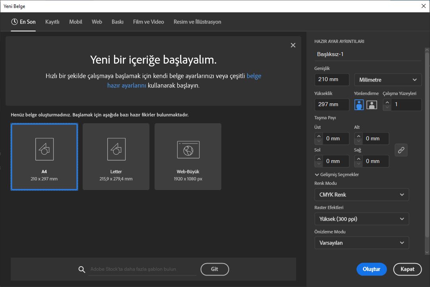430x287 pixels.
Task: Open the Milimetre units dropdown
Action: pyautogui.click(x=388, y=80)
